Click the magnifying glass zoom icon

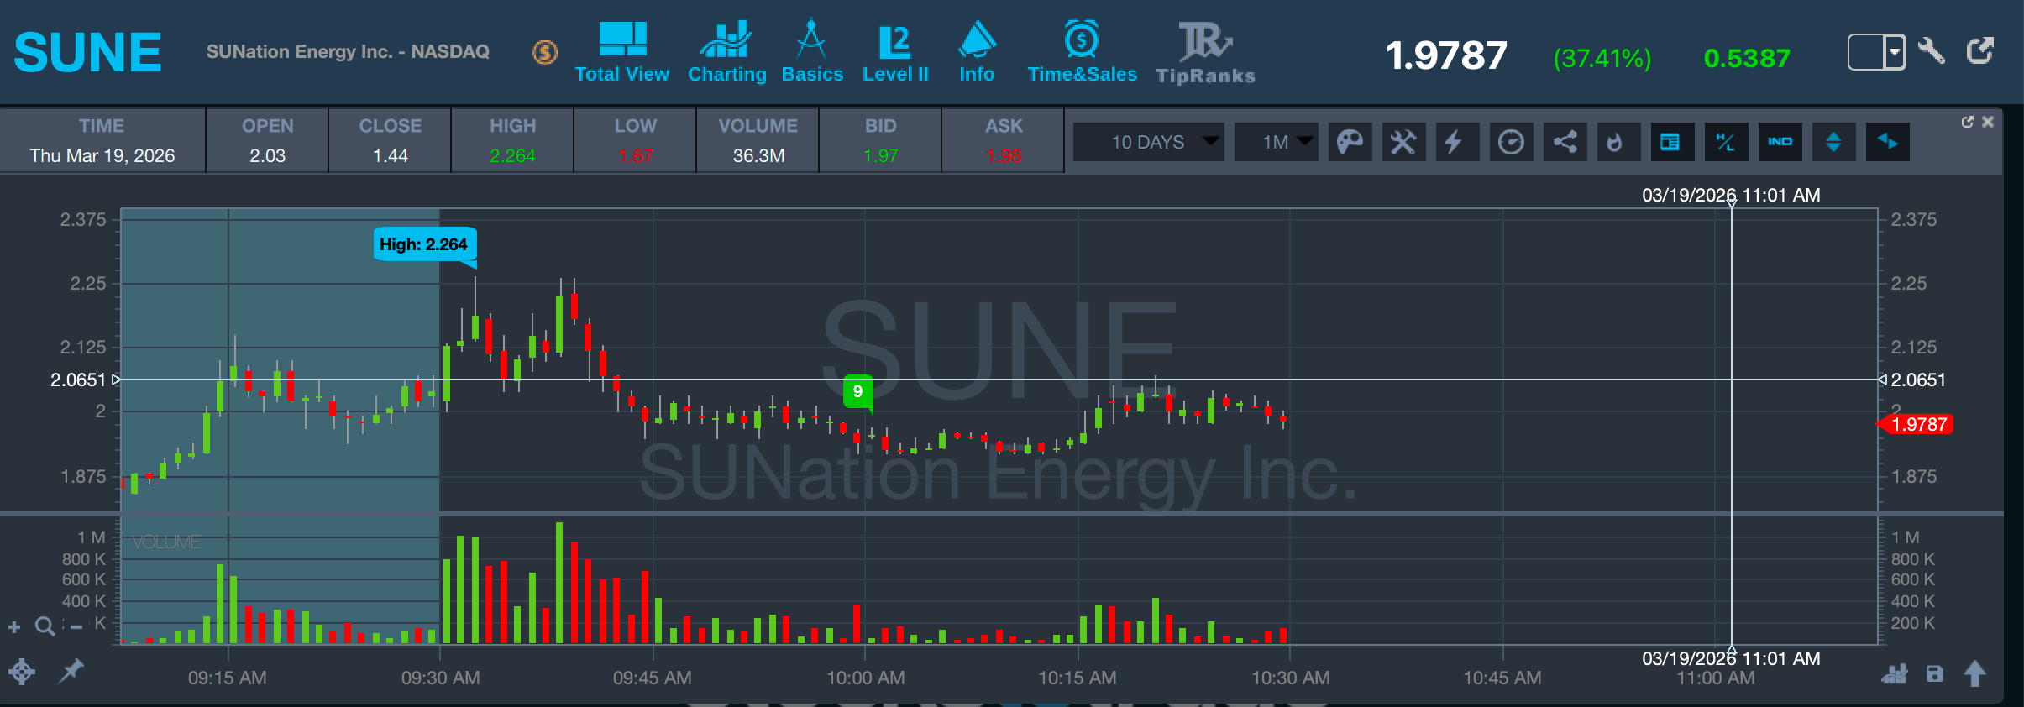click(45, 626)
